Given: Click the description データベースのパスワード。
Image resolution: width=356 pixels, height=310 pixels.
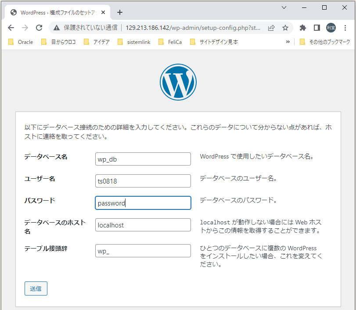Looking at the screenshot, I should tap(238, 200).
